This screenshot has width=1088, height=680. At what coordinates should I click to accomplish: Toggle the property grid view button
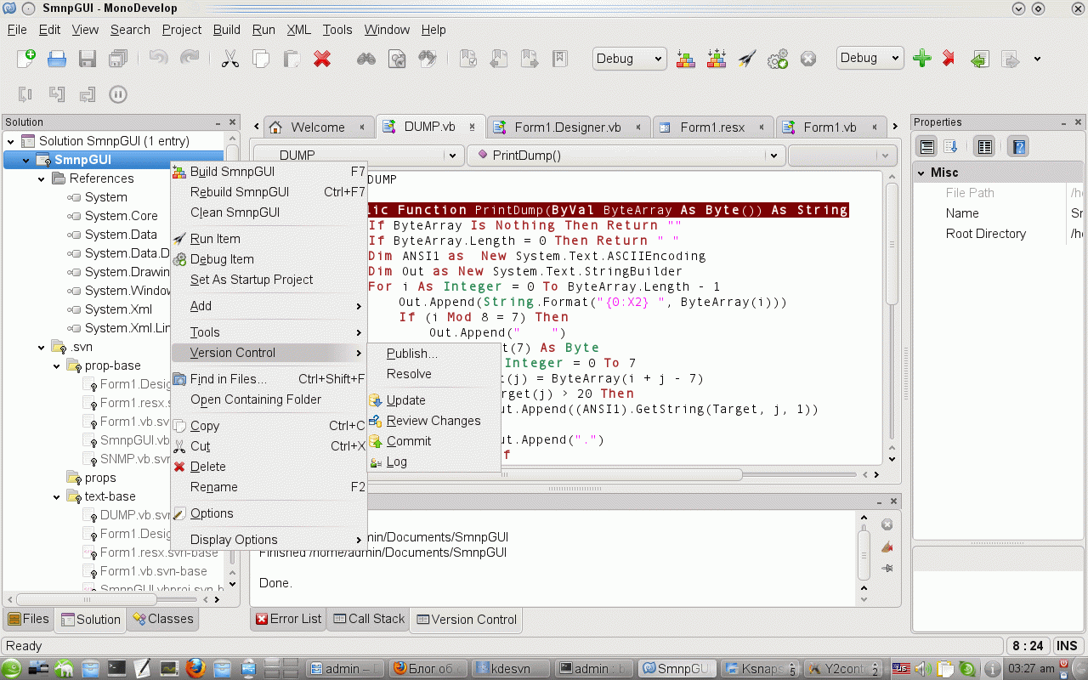pos(984,146)
